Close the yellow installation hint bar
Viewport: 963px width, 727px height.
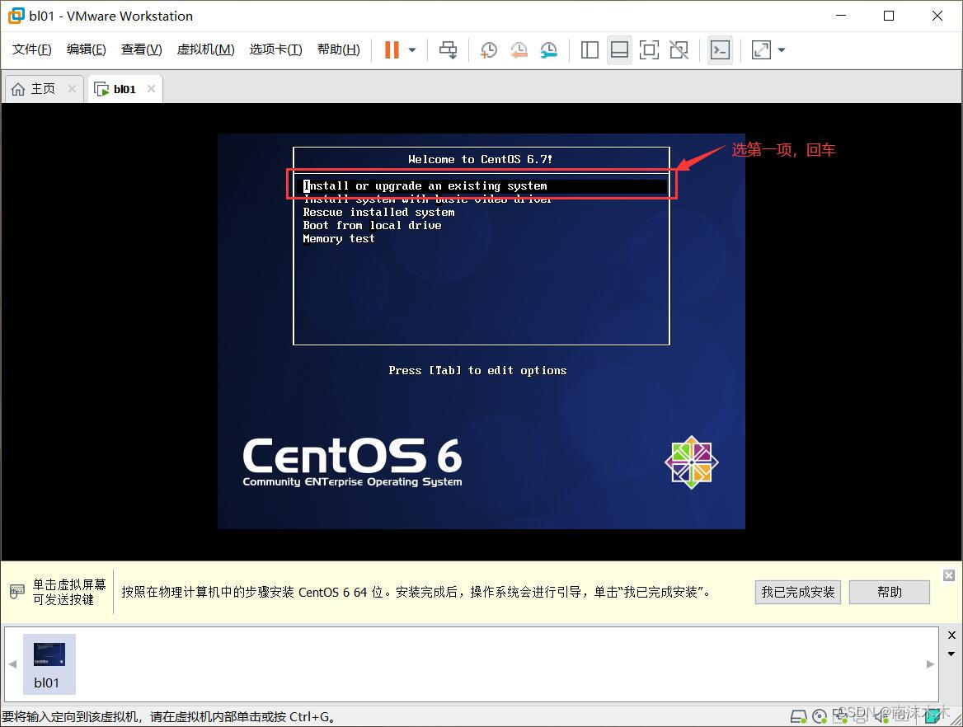tap(949, 575)
